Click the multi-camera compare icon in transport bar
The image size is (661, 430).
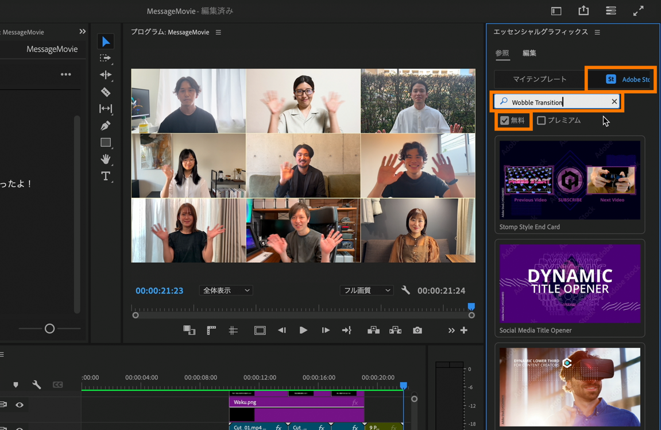click(x=189, y=330)
